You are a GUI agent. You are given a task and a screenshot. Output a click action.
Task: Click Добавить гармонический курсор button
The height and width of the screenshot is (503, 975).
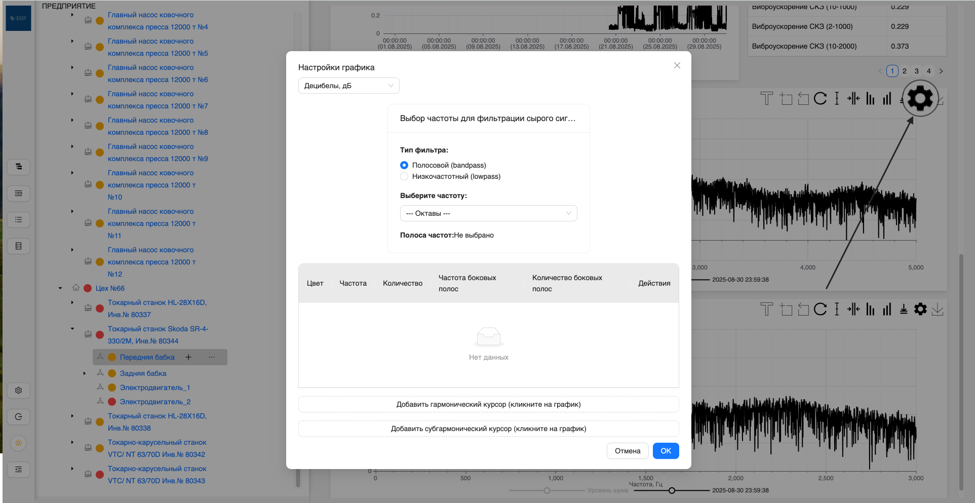[x=488, y=404]
